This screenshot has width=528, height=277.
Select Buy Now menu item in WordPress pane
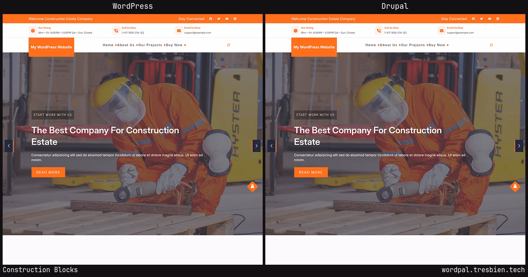pos(174,45)
